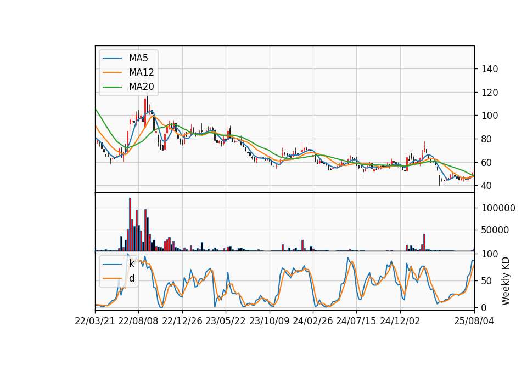Click the 25/08/04 date label
The height and width of the screenshot is (378, 527).
pos(474,321)
